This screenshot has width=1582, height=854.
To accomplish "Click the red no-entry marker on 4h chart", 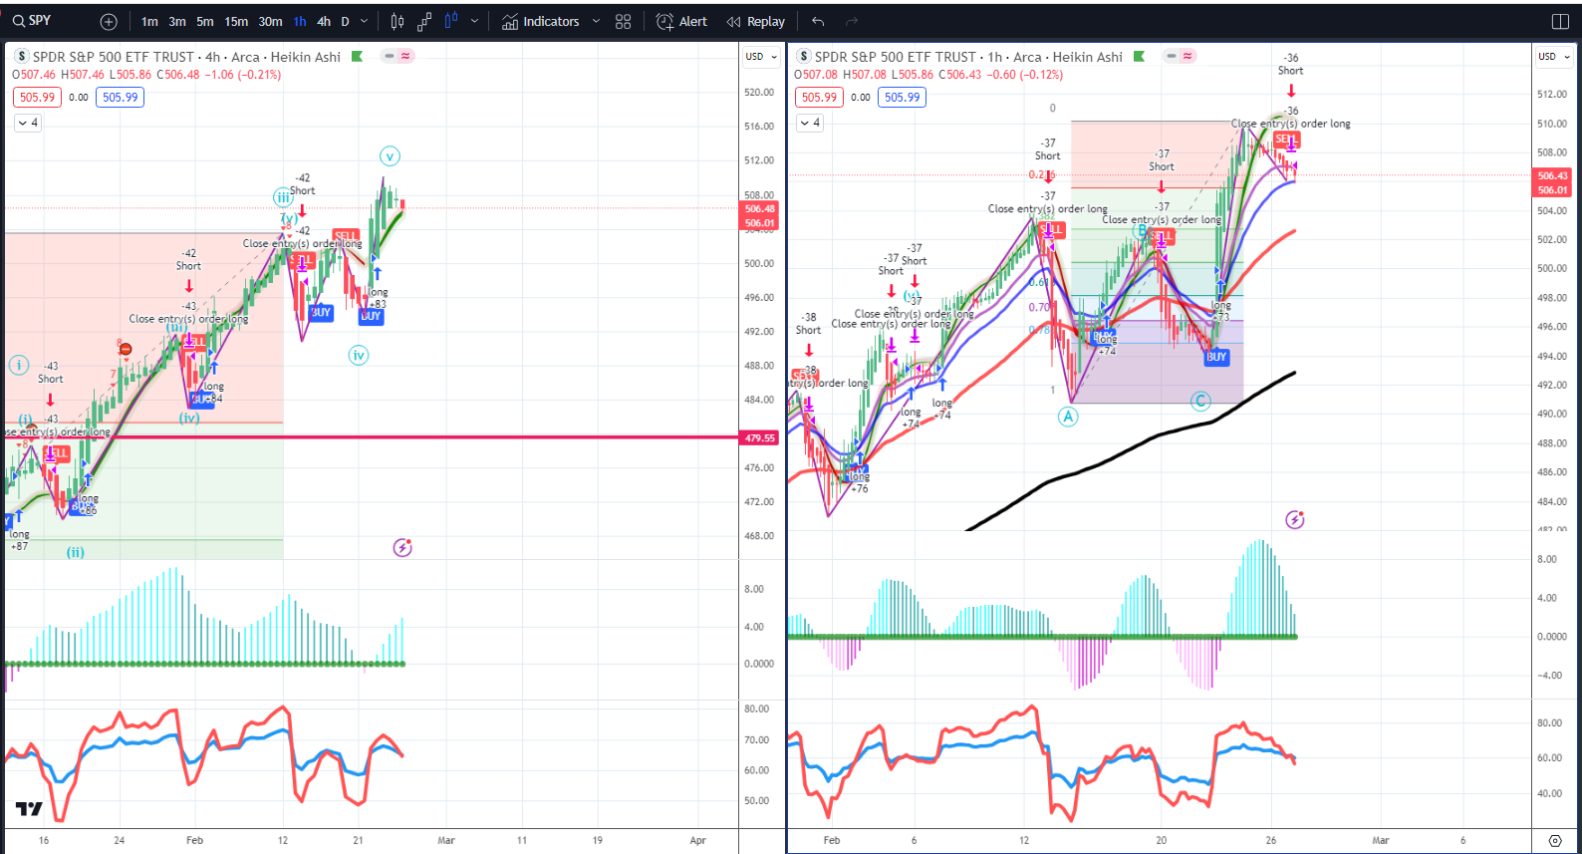I will [126, 349].
